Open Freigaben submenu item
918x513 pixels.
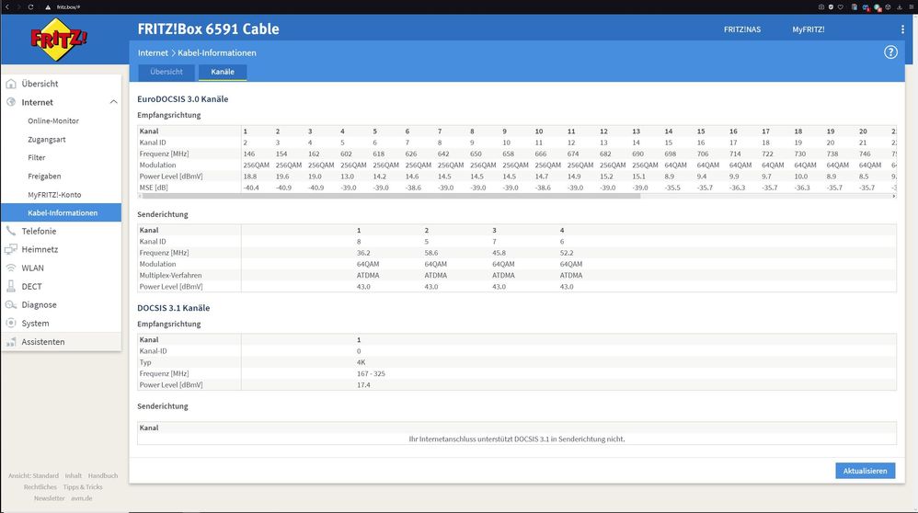pyautogui.click(x=44, y=177)
